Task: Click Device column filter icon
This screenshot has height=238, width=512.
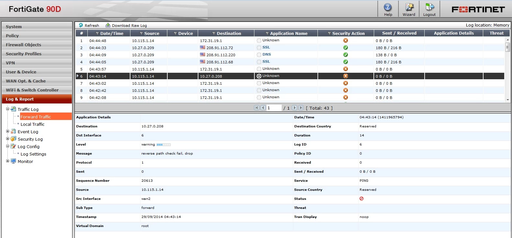Action: tap(175, 33)
